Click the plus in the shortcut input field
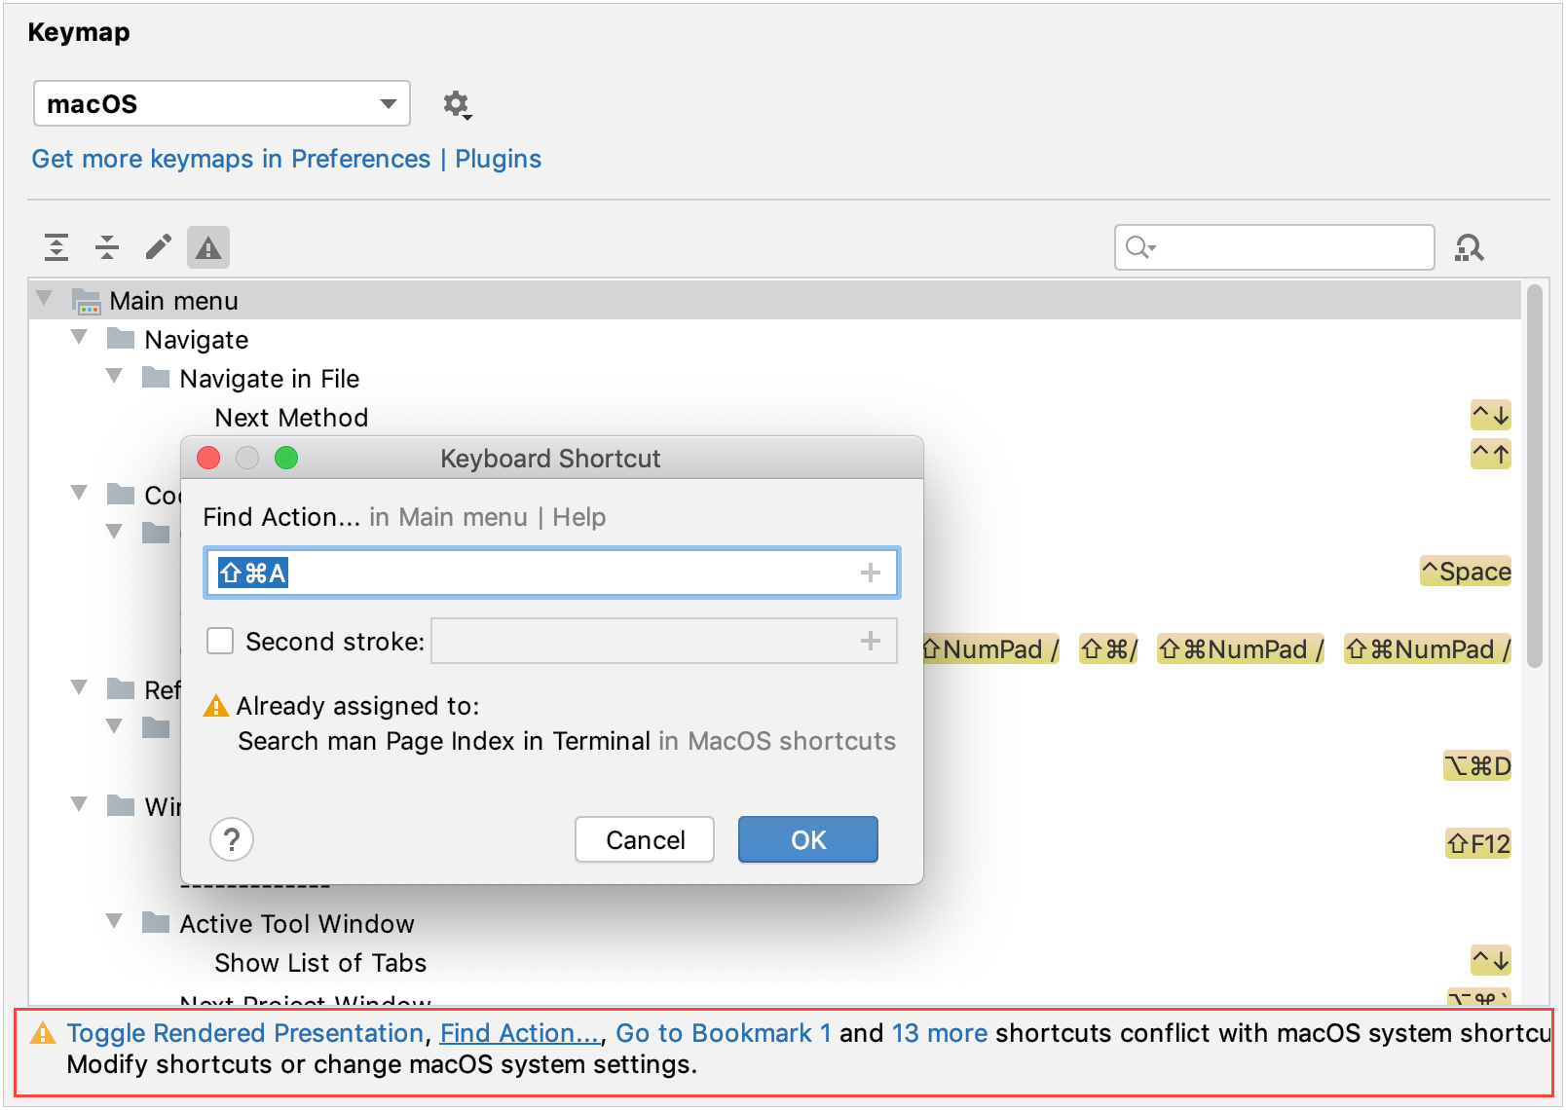The width and height of the screenshot is (1566, 1110). pos(870,573)
